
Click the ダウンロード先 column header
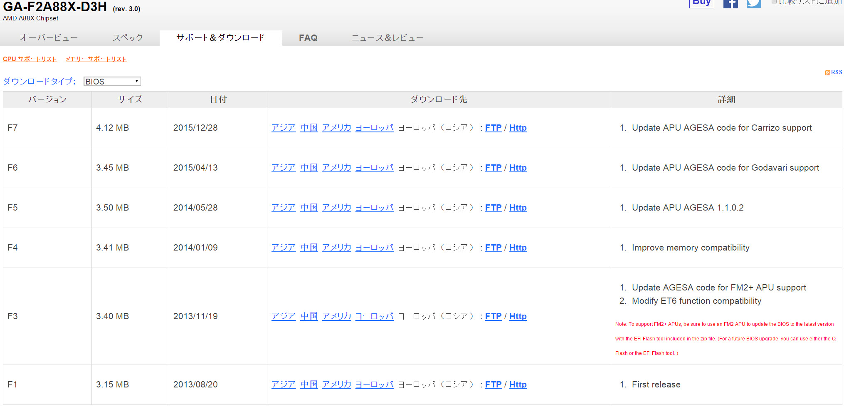(x=439, y=99)
